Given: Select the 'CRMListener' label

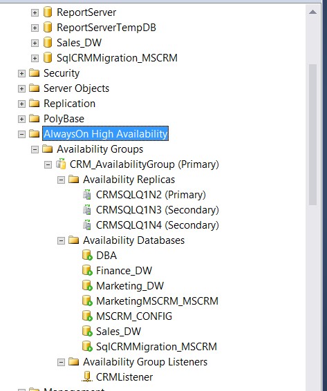Looking at the screenshot, I should [x=124, y=377].
